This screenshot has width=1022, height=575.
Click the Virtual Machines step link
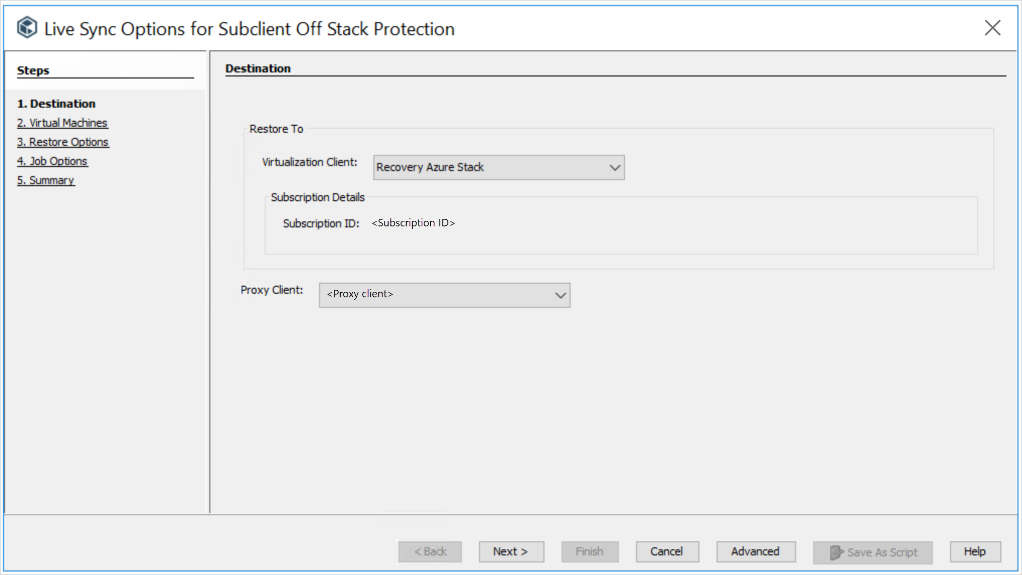click(x=62, y=122)
